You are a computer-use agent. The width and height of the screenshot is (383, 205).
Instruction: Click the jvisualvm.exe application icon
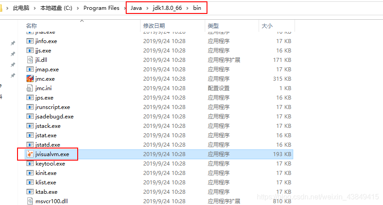30,154
